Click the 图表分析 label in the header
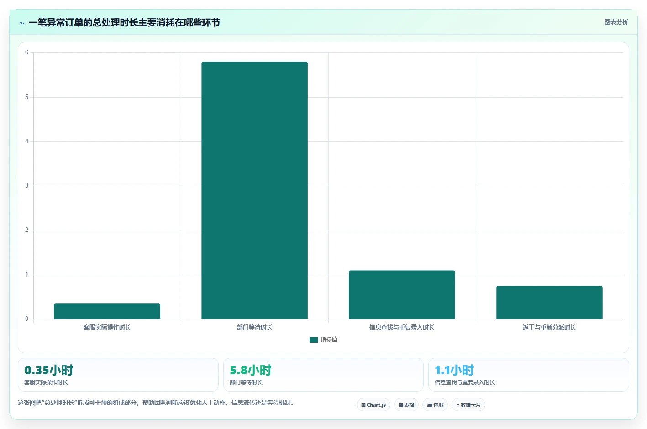Screen dimensions: 647x429 (616, 22)
